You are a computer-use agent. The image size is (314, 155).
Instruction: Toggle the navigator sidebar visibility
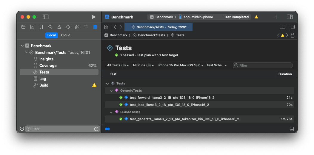click(45, 17)
